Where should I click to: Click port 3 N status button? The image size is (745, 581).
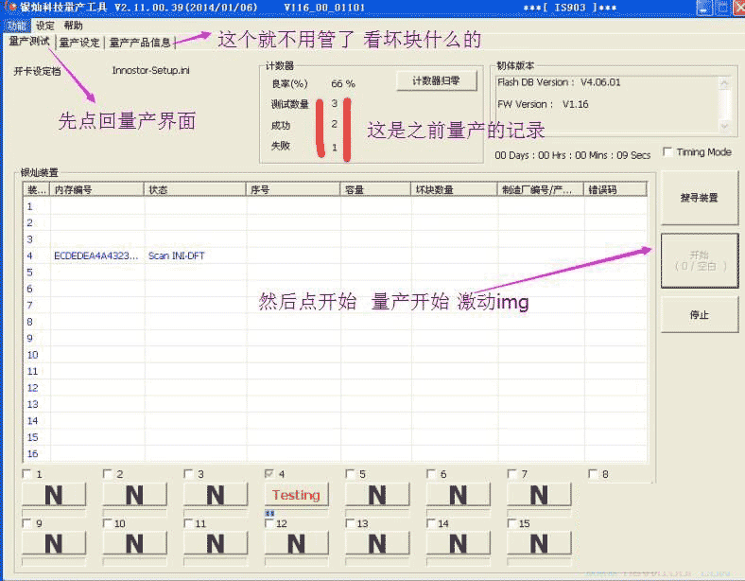pyautogui.click(x=216, y=495)
